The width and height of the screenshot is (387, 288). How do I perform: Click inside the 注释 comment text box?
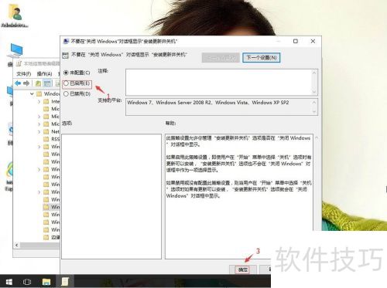click(219, 82)
